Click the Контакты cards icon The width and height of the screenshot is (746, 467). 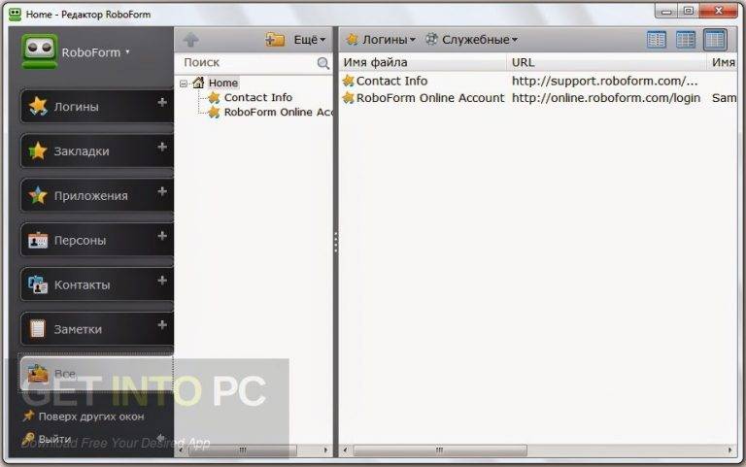coord(38,284)
